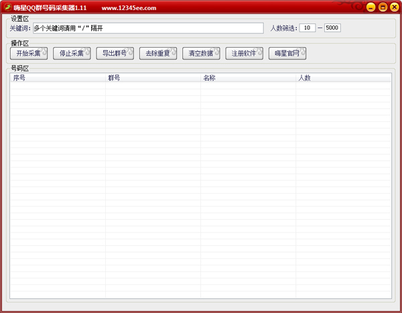Image resolution: width=402 pixels, height=313 pixels.
Task: Click the 群号 column header
Action: coord(153,78)
